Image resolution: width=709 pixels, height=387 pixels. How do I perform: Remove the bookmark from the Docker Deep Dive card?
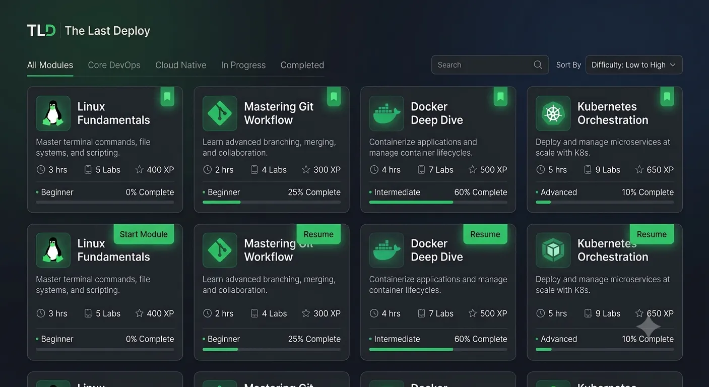pos(500,96)
